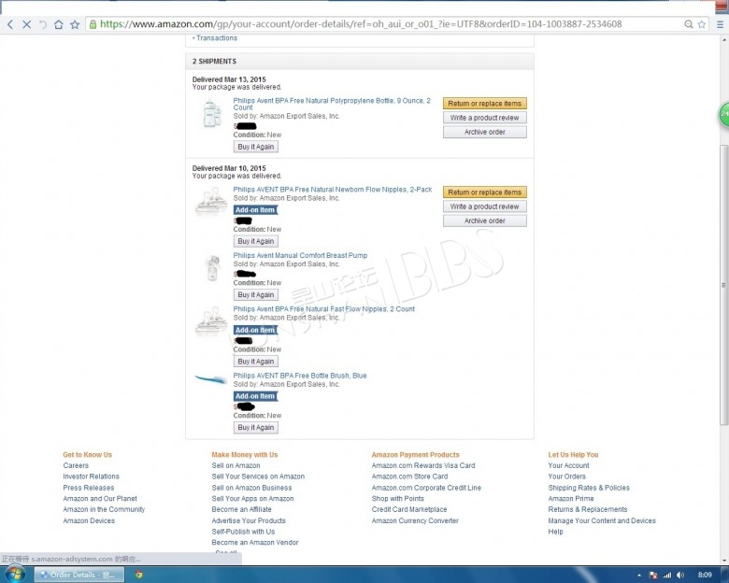Click Add-on Item badge under Fast Flow Nipples
729x583 pixels.
255,330
